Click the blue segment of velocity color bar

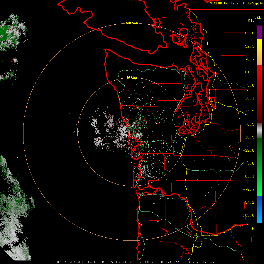point(259,209)
